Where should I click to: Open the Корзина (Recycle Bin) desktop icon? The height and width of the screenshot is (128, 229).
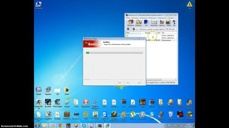coord(171,115)
